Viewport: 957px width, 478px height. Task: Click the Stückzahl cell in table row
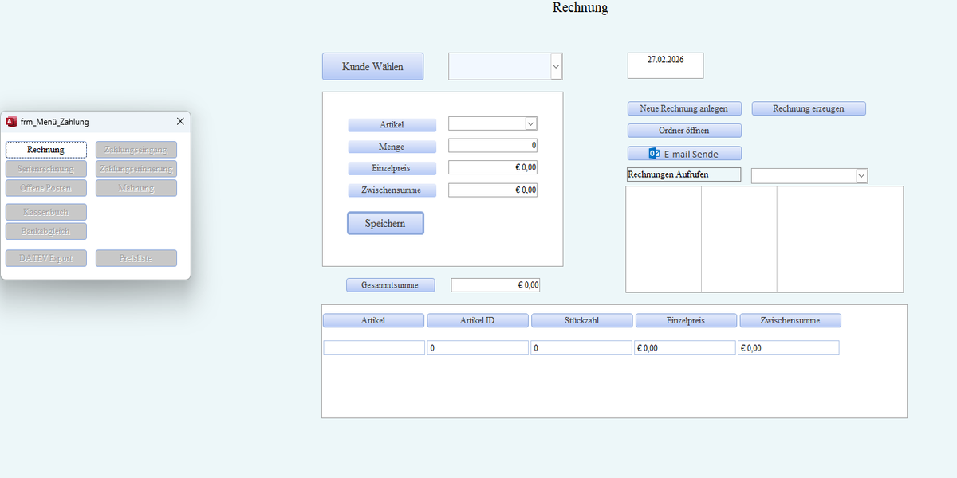581,347
